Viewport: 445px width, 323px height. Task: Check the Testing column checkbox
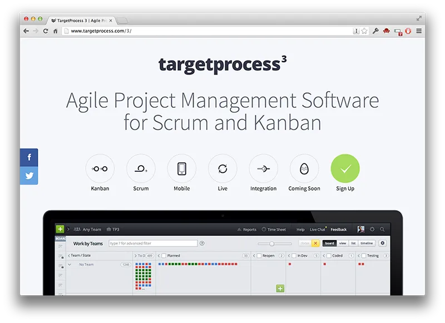[364, 256]
